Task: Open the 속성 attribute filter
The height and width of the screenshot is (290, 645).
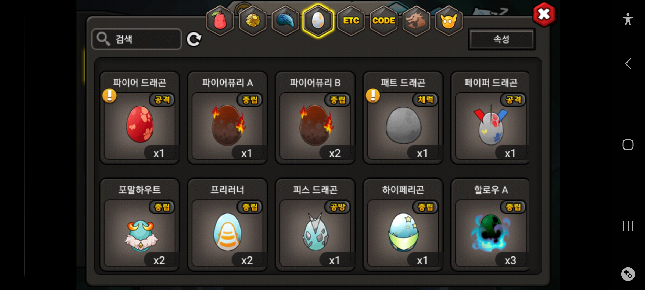Action: (501, 39)
